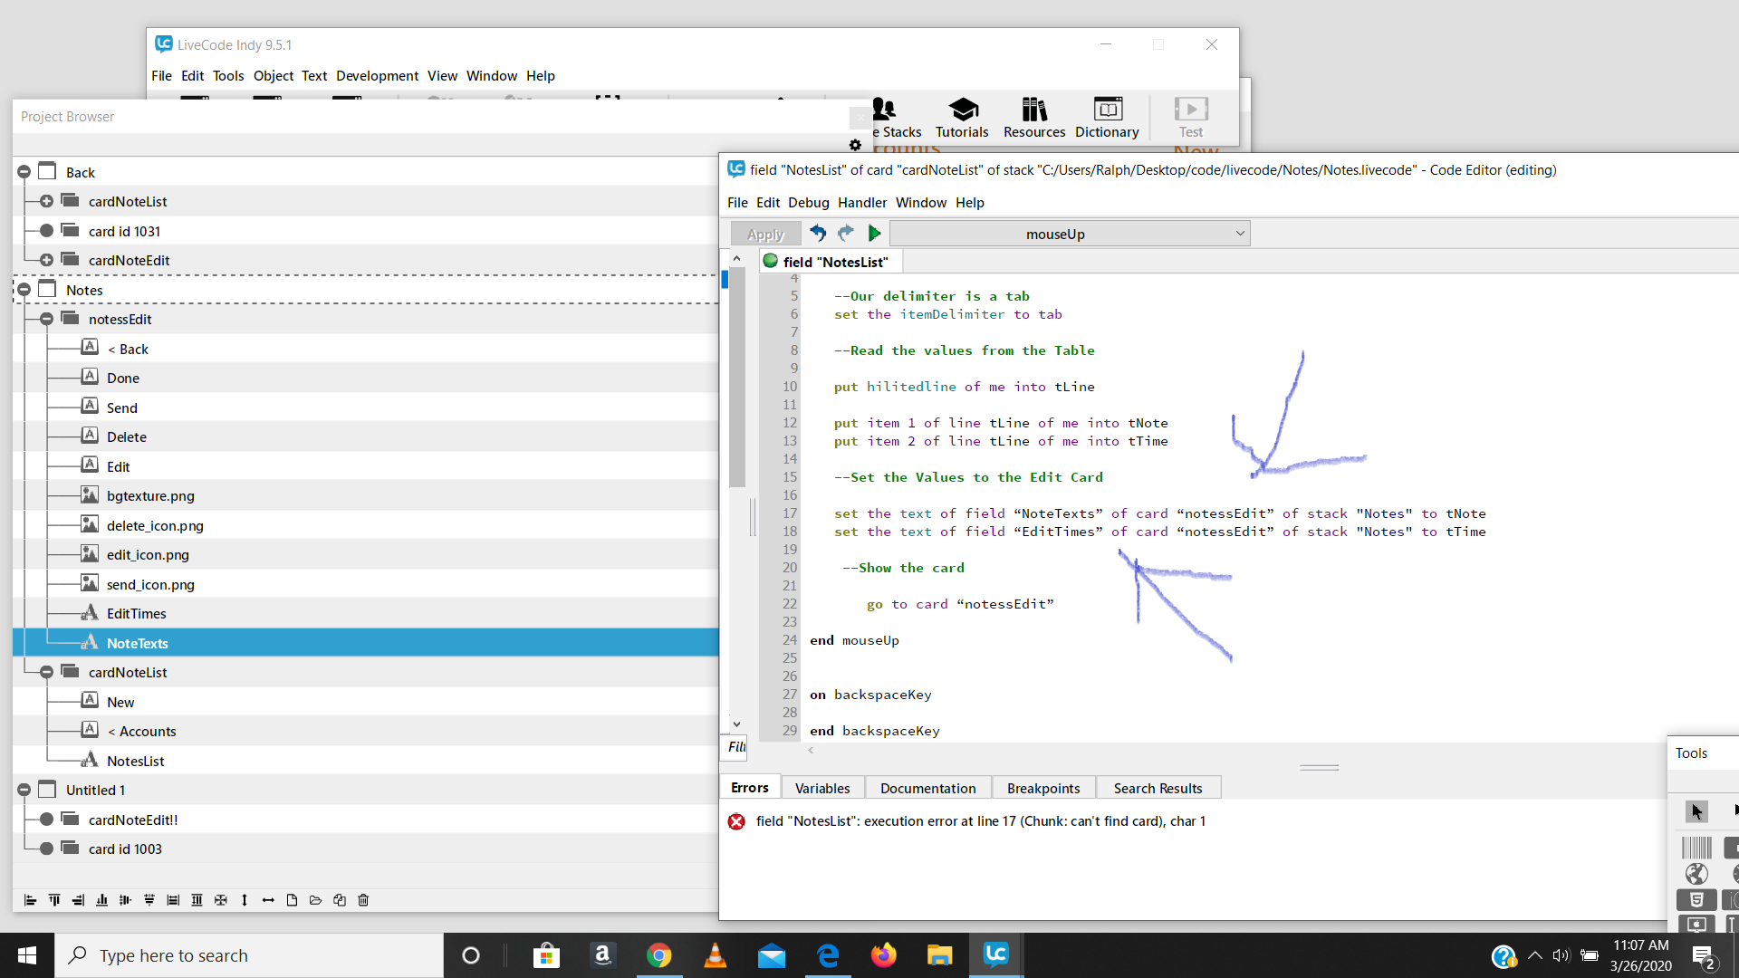Open the Dictionary toolbar icon
This screenshot has width=1739, height=978.
[1106, 118]
